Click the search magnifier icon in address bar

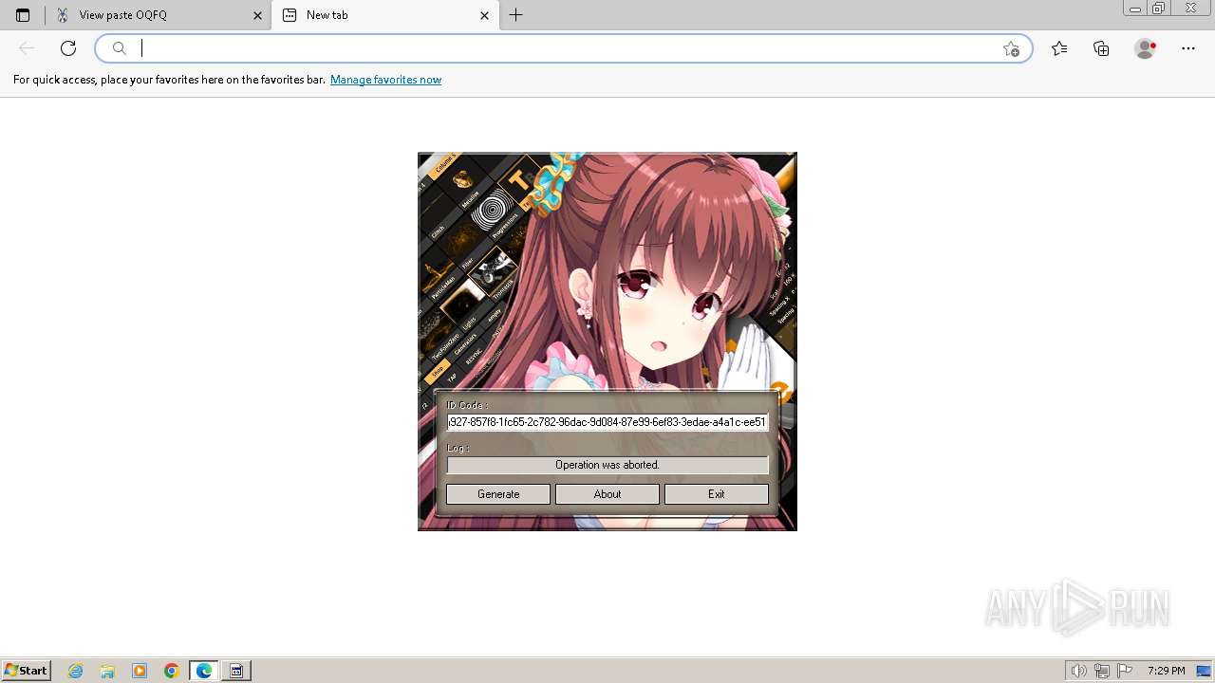pos(120,48)
